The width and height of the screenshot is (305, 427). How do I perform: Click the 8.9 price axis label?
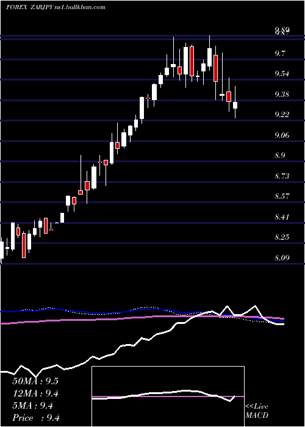pyautogui.click(x=280, y=156)
